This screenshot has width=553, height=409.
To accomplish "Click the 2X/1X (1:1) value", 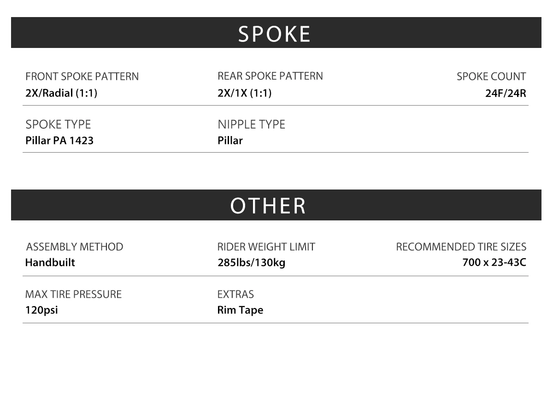I will click(245, 93).
